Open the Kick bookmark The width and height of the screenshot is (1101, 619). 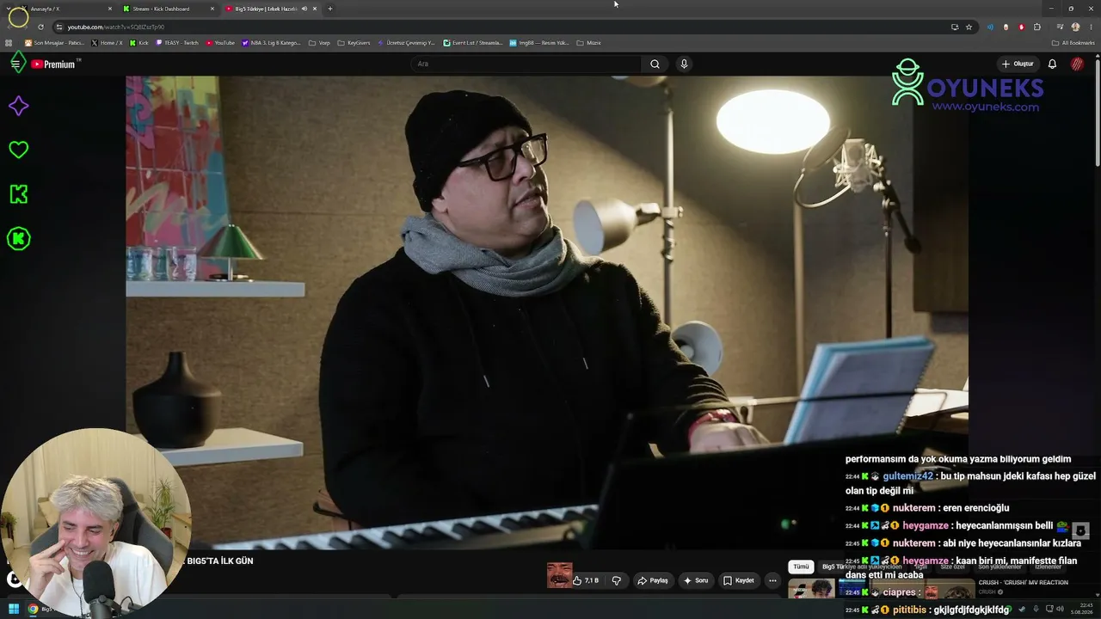[x=138, y=42]
